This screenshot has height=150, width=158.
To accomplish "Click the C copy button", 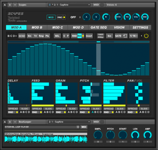I will coord(64,36).
